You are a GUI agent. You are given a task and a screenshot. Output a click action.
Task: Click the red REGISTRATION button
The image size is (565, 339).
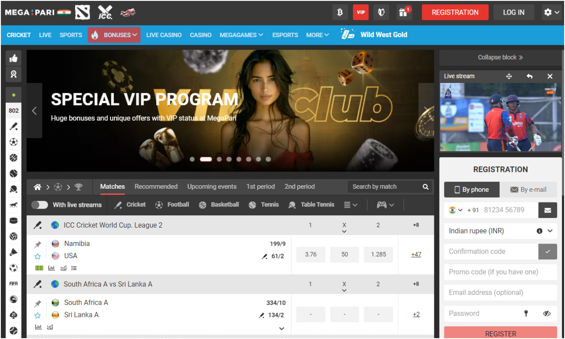[x=455, y=12]
